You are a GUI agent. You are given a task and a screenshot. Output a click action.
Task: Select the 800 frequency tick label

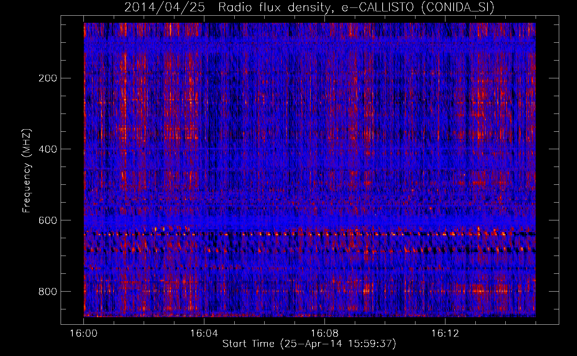[48, 292]
